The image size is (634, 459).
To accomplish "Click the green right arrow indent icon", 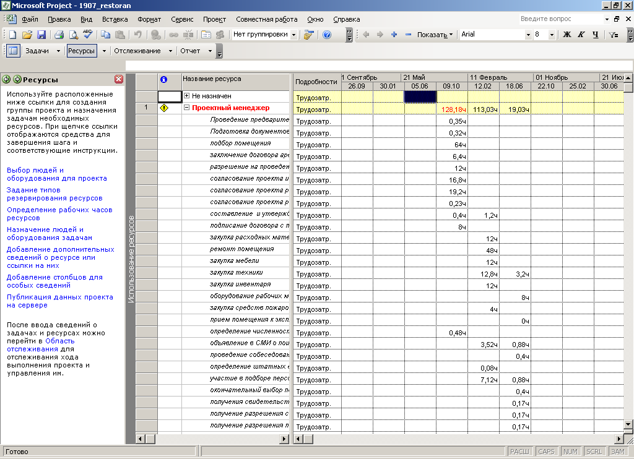I will [x=380, y=35].
